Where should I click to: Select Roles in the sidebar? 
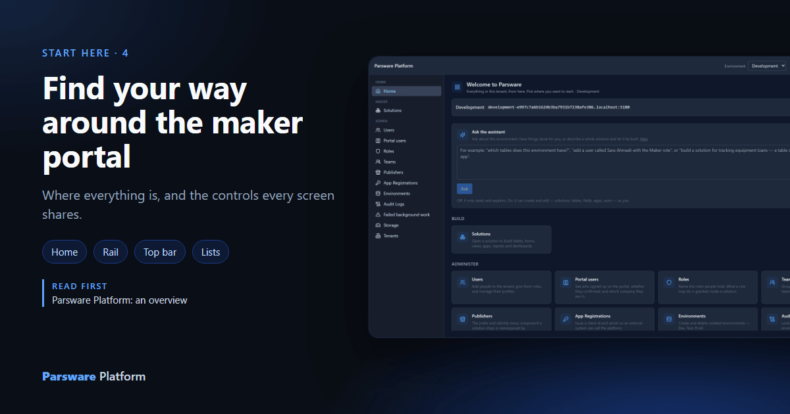coord(406,151)
